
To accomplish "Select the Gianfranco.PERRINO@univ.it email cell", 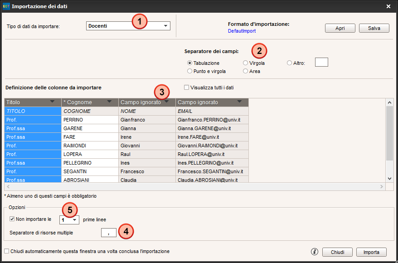I will (x=212, y=120).
